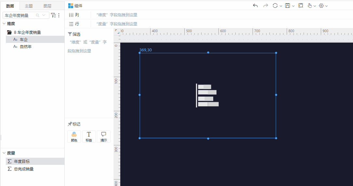Click the bottom-right resize handle of the component

pyautogui.click(x=276, y=138)
